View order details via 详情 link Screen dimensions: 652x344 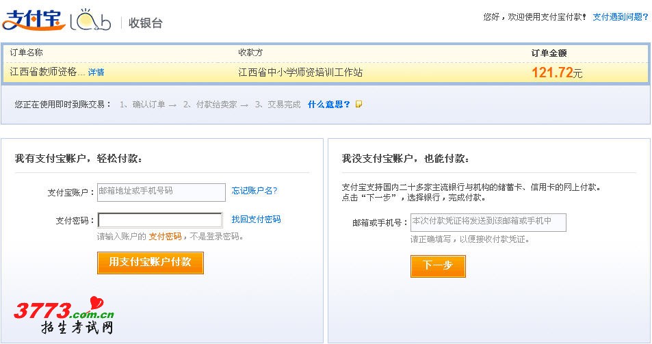tap(96, 72)
